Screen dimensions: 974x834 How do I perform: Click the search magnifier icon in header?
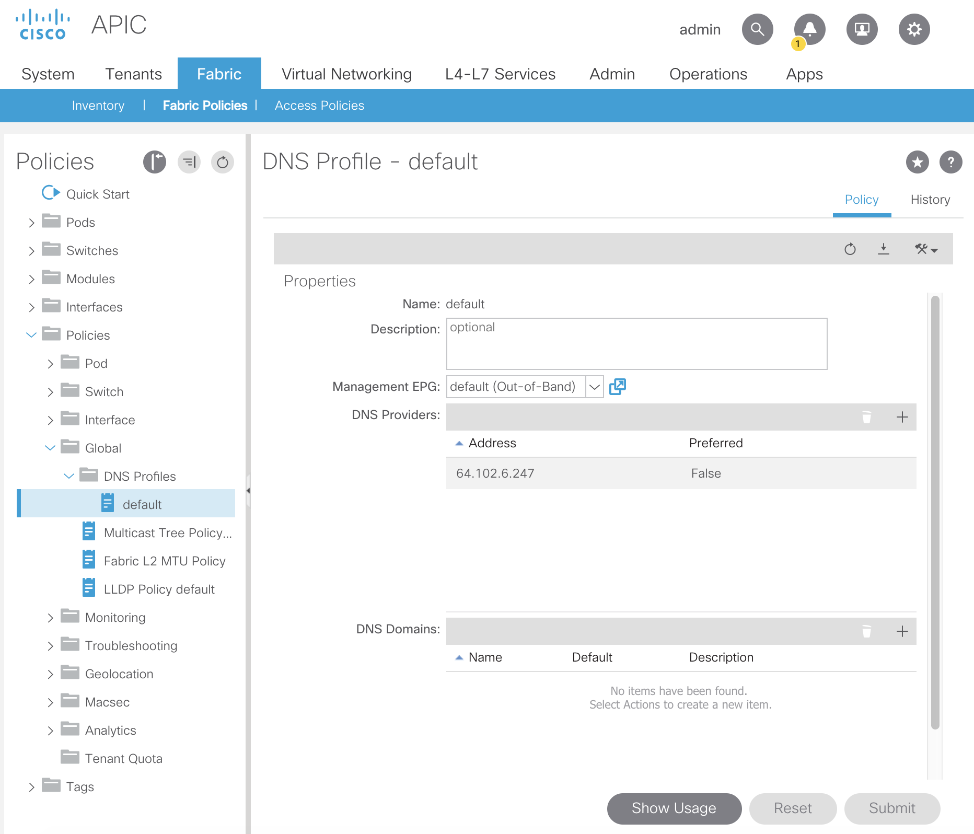pos(757,29)
